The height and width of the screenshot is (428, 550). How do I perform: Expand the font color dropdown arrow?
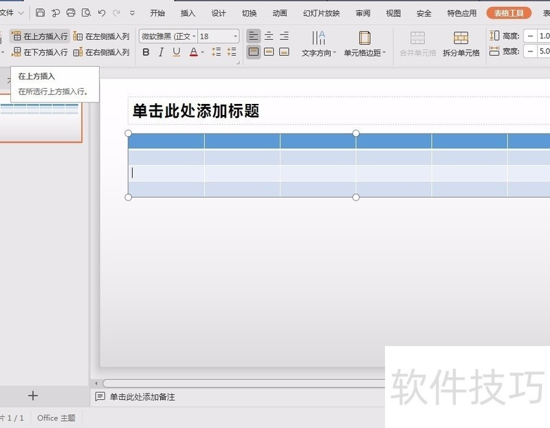202,53
